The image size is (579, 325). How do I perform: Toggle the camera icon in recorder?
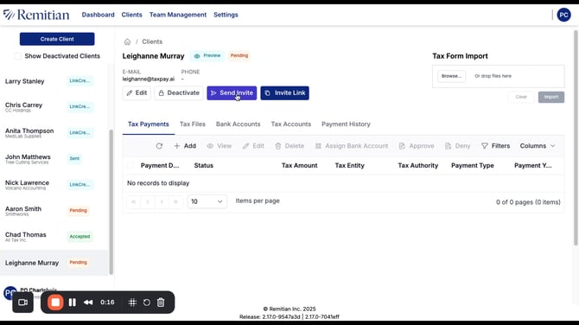pos(22,303)
